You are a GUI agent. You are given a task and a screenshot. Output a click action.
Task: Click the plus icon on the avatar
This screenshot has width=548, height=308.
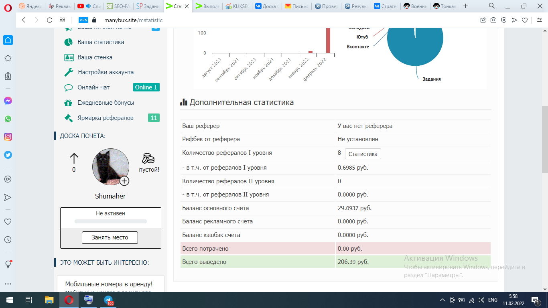coord(125,181)
